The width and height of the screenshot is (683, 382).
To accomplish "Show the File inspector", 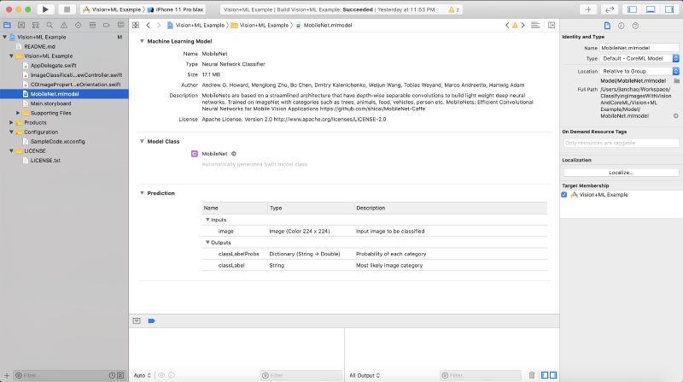I will tap(607, 26).
